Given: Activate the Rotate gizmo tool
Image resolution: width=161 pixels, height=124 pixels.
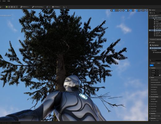Looking at the screenshot, I should pyautogui.click(x=116, y=11).
